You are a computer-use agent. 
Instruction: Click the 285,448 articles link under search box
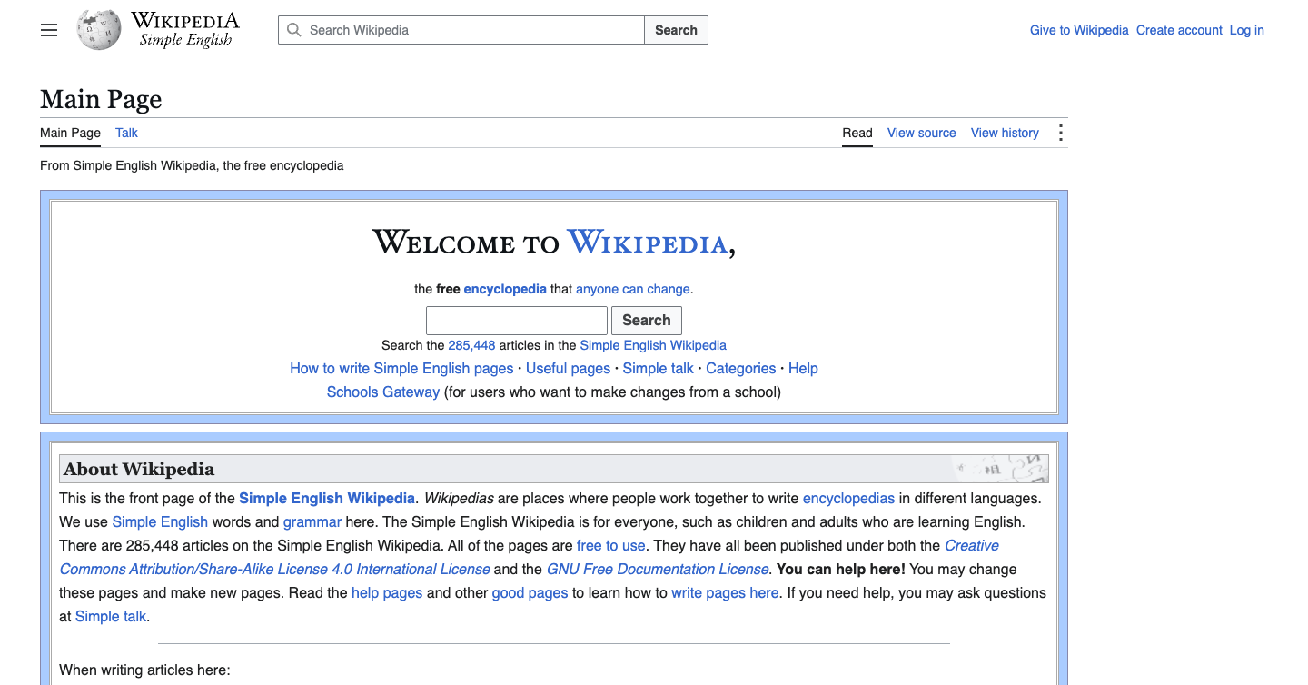[471, 345]
